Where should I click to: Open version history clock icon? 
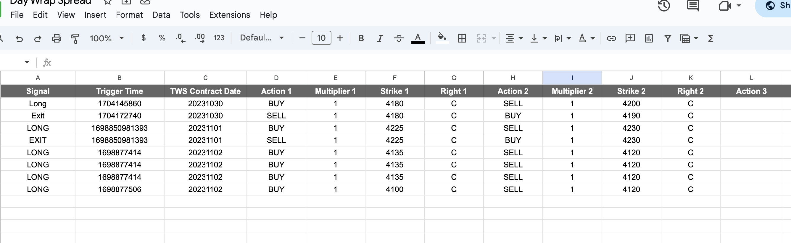click(x=664, y=6)
